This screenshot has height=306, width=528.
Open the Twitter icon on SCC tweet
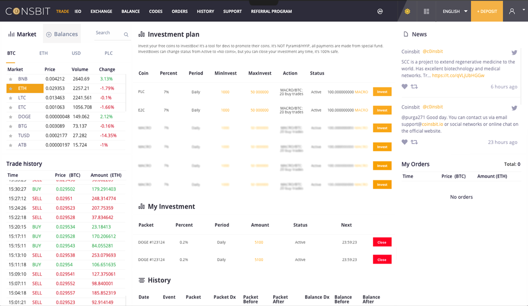pyautogui.click(x=514, y=52)
